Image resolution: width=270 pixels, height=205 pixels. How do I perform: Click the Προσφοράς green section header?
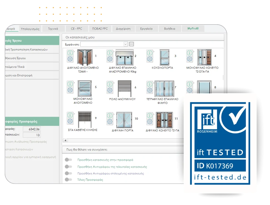32,121
